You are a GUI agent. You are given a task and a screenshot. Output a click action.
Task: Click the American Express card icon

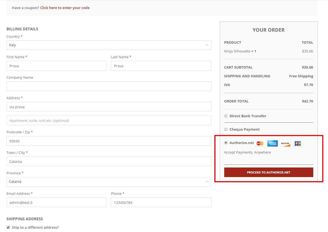pyautogui.click(x=273, y=143)
